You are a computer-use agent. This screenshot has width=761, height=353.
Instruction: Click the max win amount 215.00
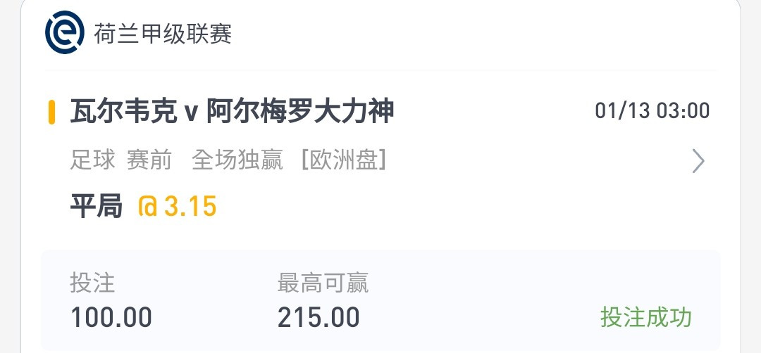[318, 318]
